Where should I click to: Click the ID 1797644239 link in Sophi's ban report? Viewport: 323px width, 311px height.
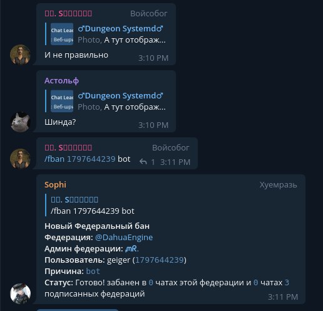tap(160, 260)
